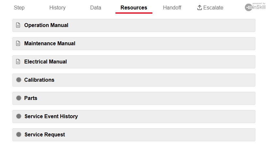273x153 pixels.
Task: Click the Parts gear icon
Action: point(19,98)
